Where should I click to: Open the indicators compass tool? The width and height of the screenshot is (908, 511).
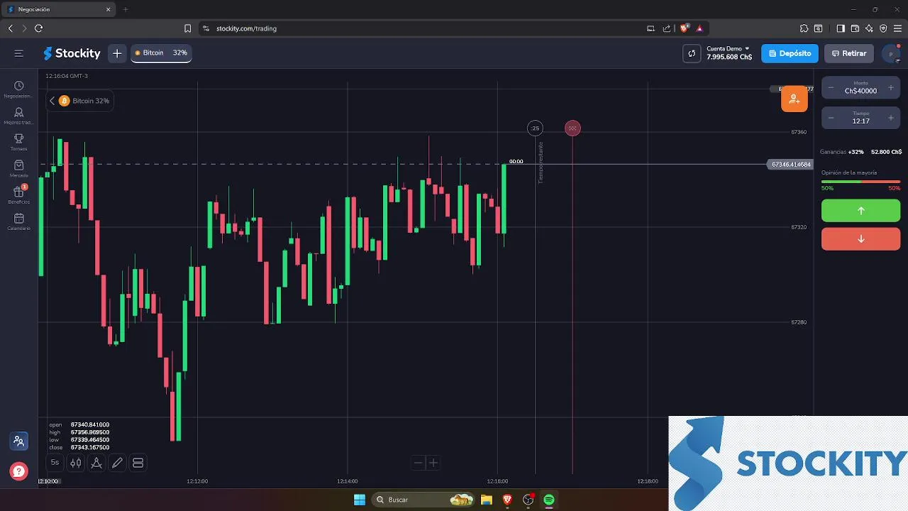click(96, 463)
